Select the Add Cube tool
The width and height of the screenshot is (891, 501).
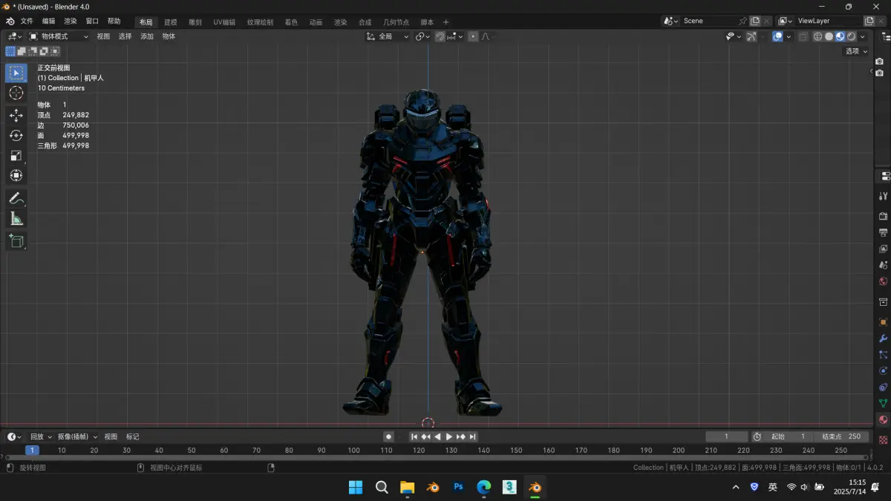tap(16, 240)
